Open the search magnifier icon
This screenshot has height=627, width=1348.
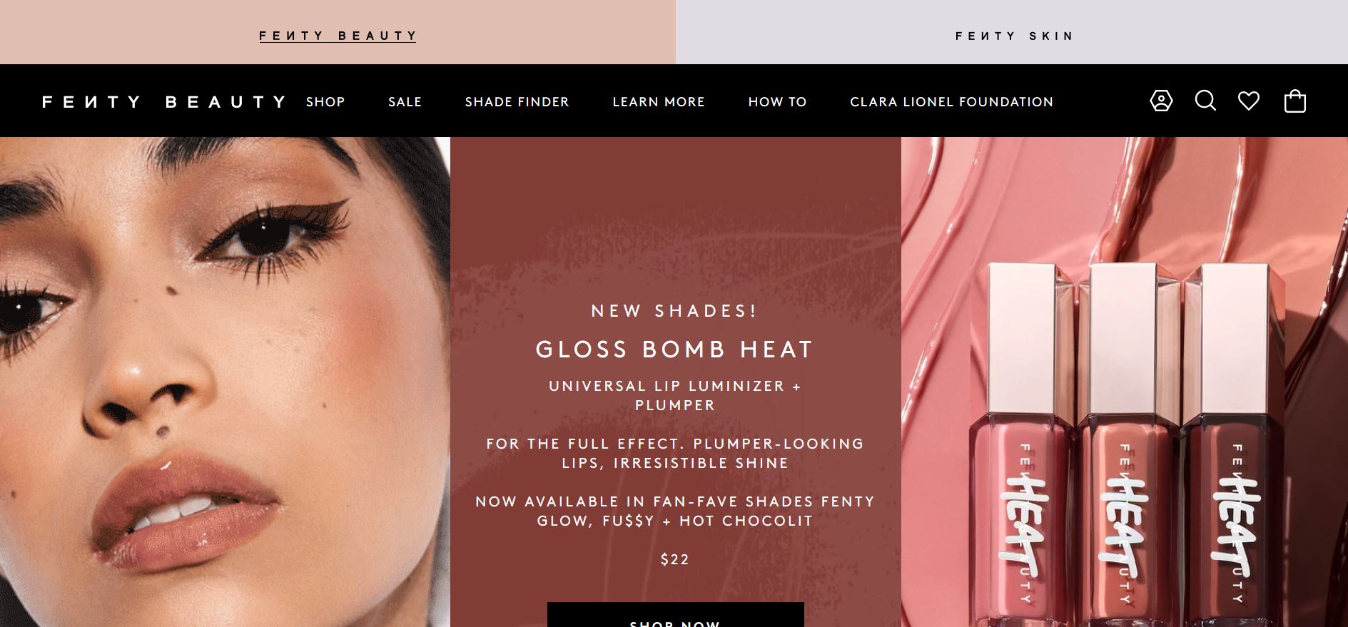tap(1205, 101)
